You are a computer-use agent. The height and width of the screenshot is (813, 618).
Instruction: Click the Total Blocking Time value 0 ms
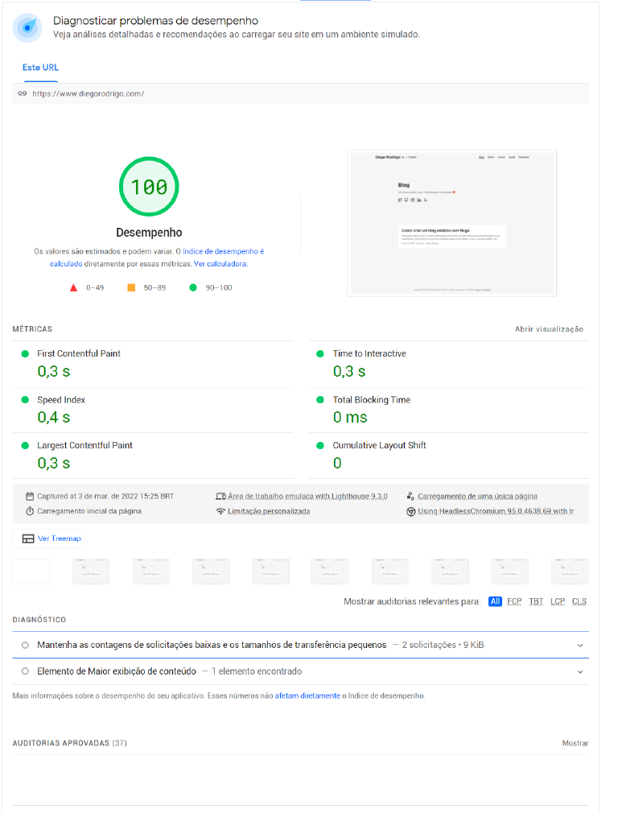(x=350, y=418)
